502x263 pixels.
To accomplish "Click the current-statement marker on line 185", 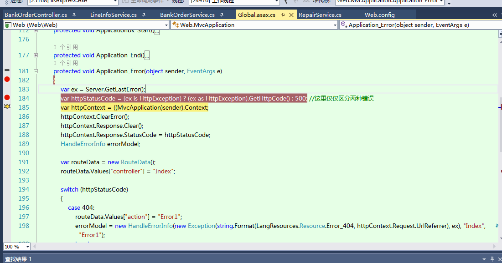I will click(x=7, y=106).
